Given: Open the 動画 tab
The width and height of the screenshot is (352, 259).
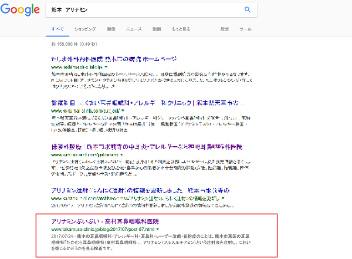Looking at the screenshot, I should click(157, 29).
